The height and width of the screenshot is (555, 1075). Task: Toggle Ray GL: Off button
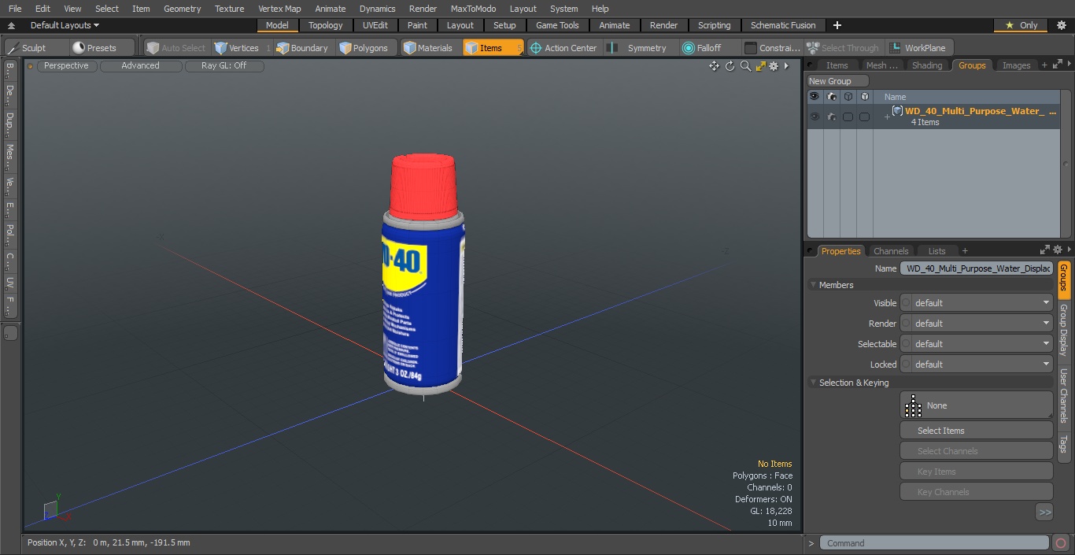tap(223, 66)
